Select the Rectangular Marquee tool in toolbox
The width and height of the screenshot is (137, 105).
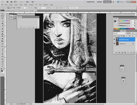pos(2,16)
